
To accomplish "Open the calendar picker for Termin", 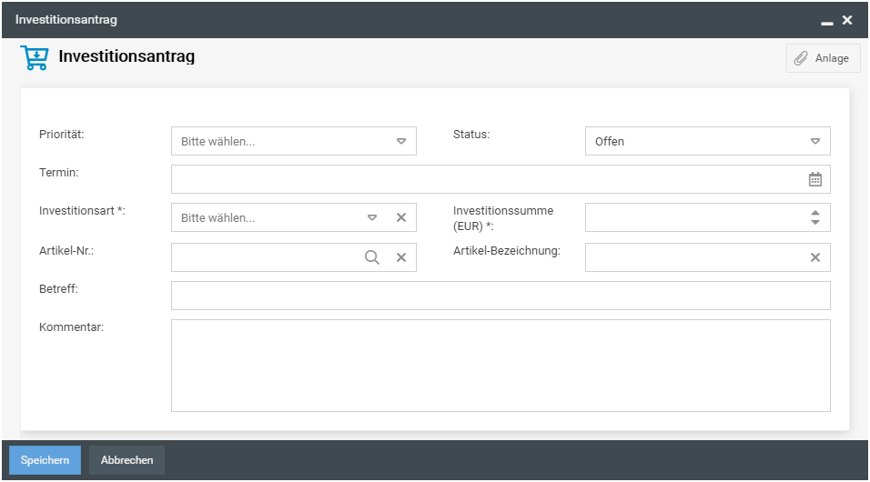I will tap(815, 179).
